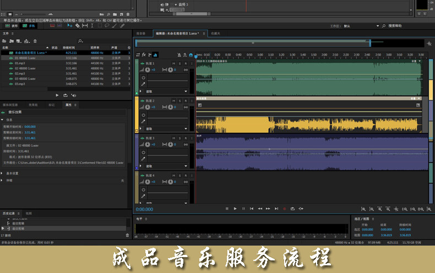Arm track 2 for record with R
The width and height of the screenshot is (435, 273).
pos(186,101)
